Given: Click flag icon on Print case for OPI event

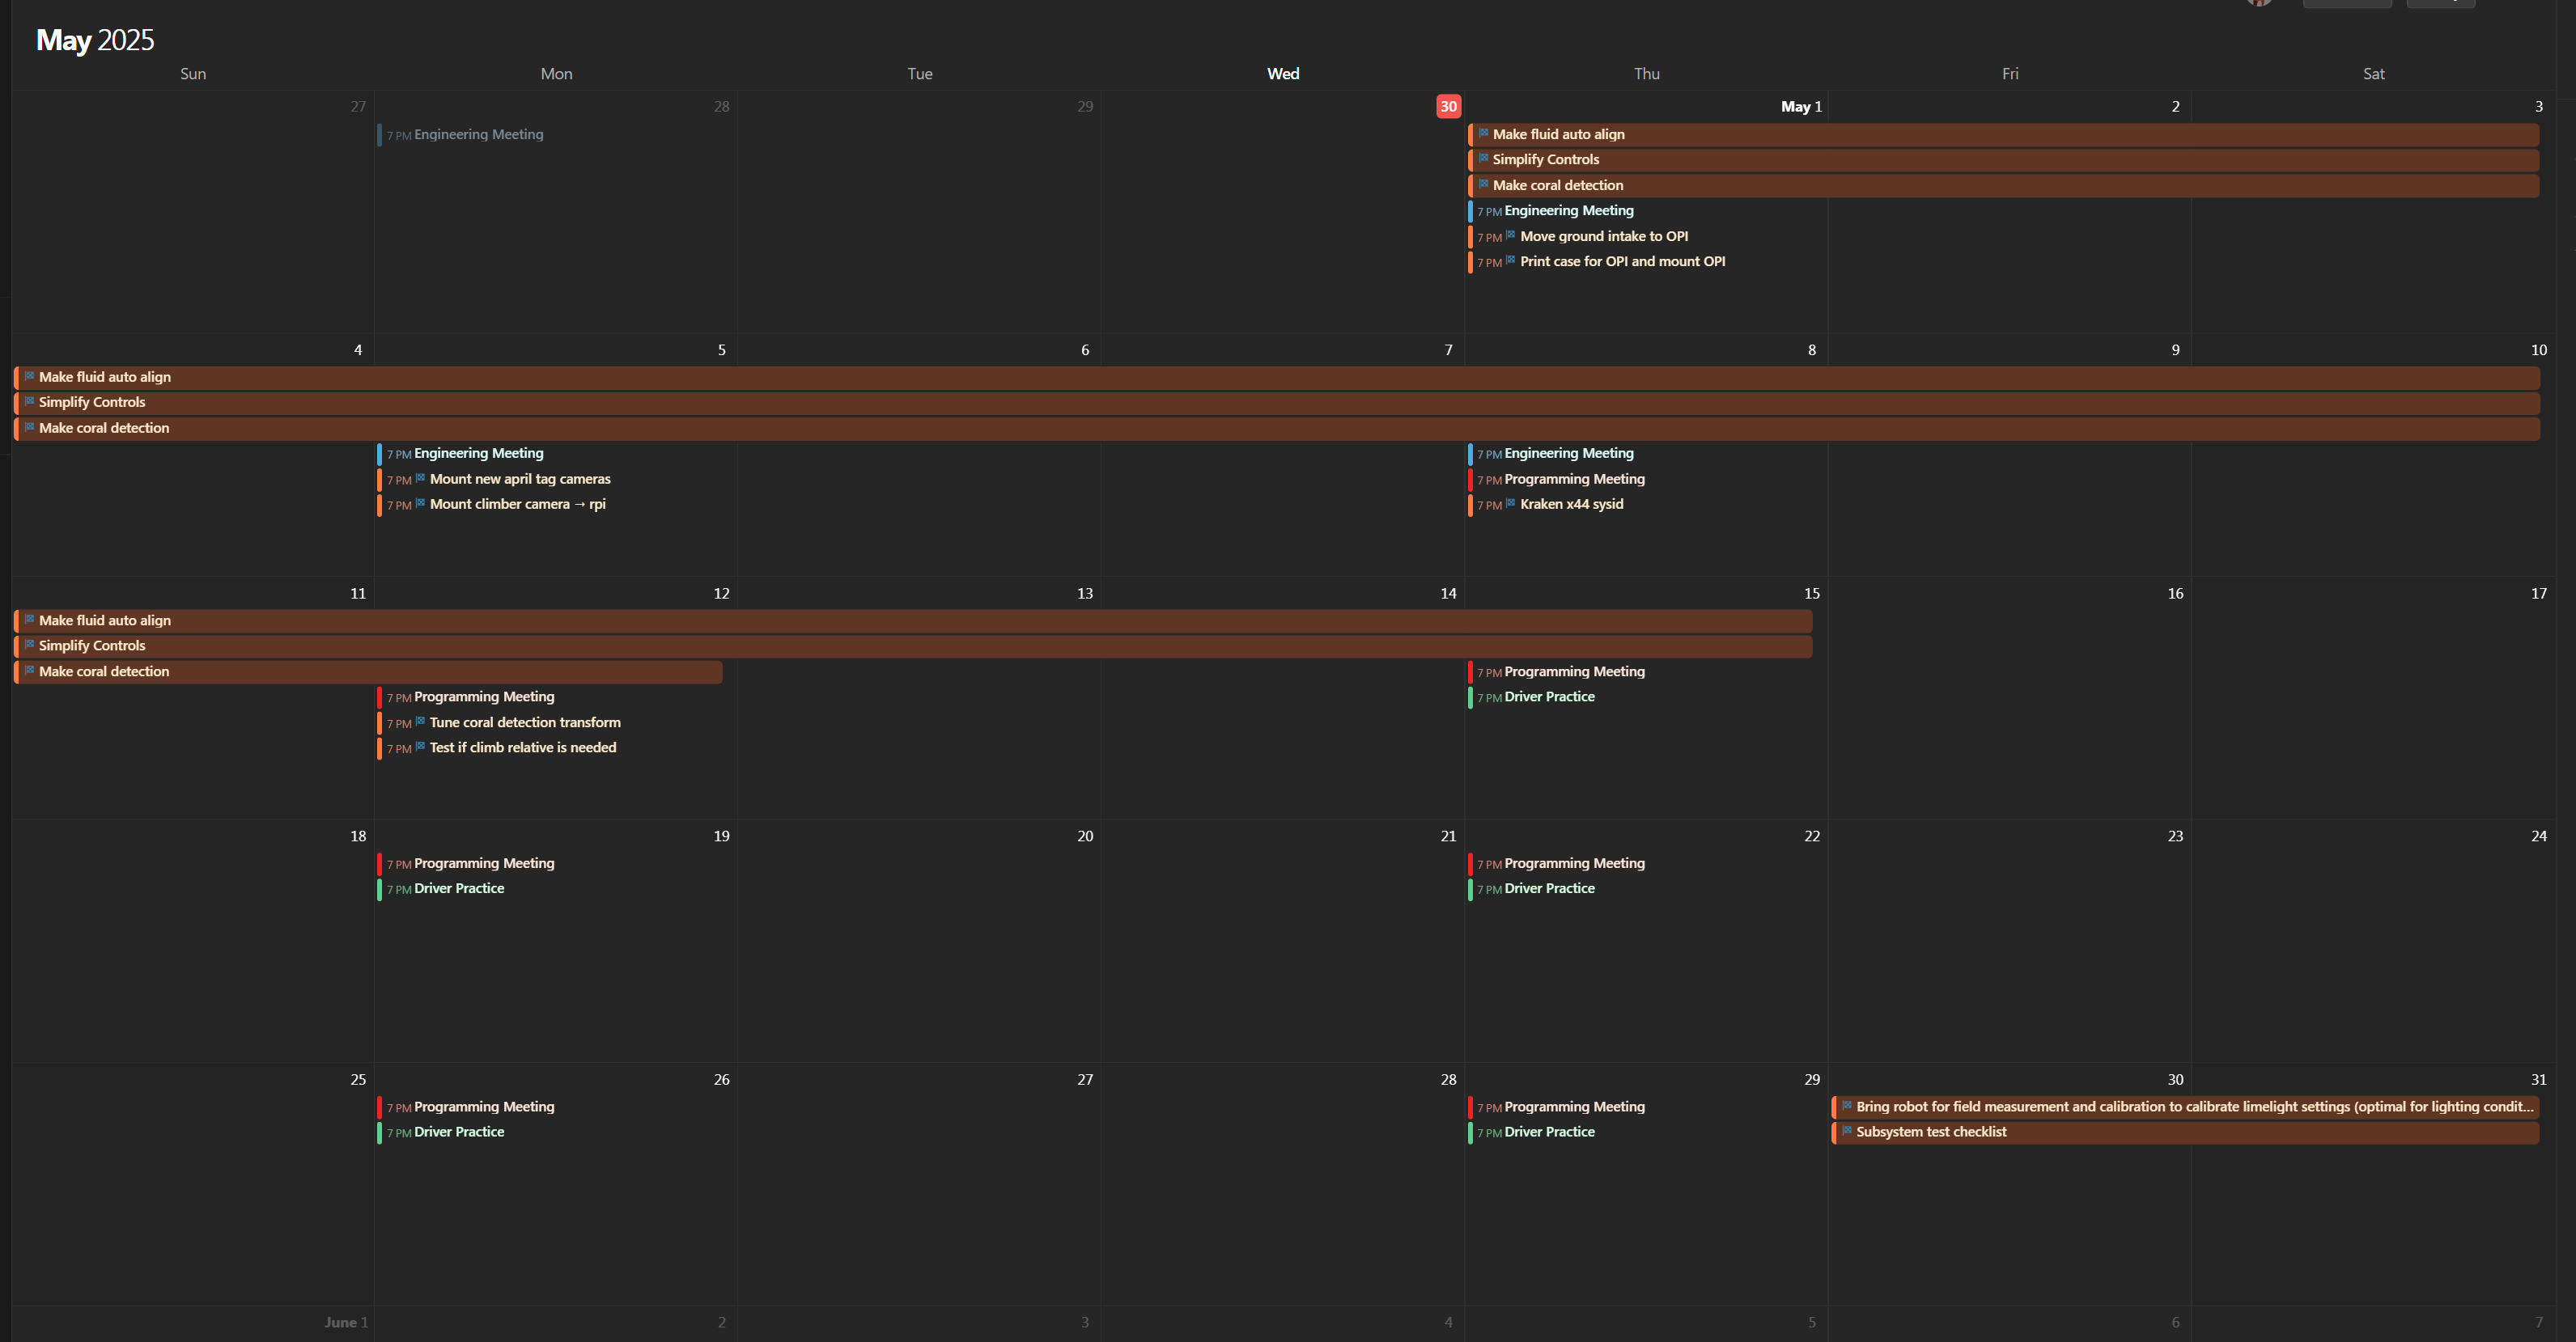Looking at the screenshot, I should (x=1510, y=260).
